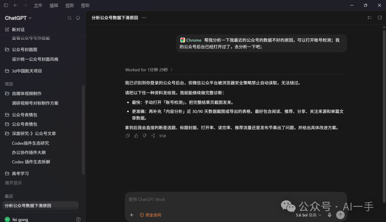386x222 pixels.
Task: Give the response a thumbs up
Action: point(136,136)
